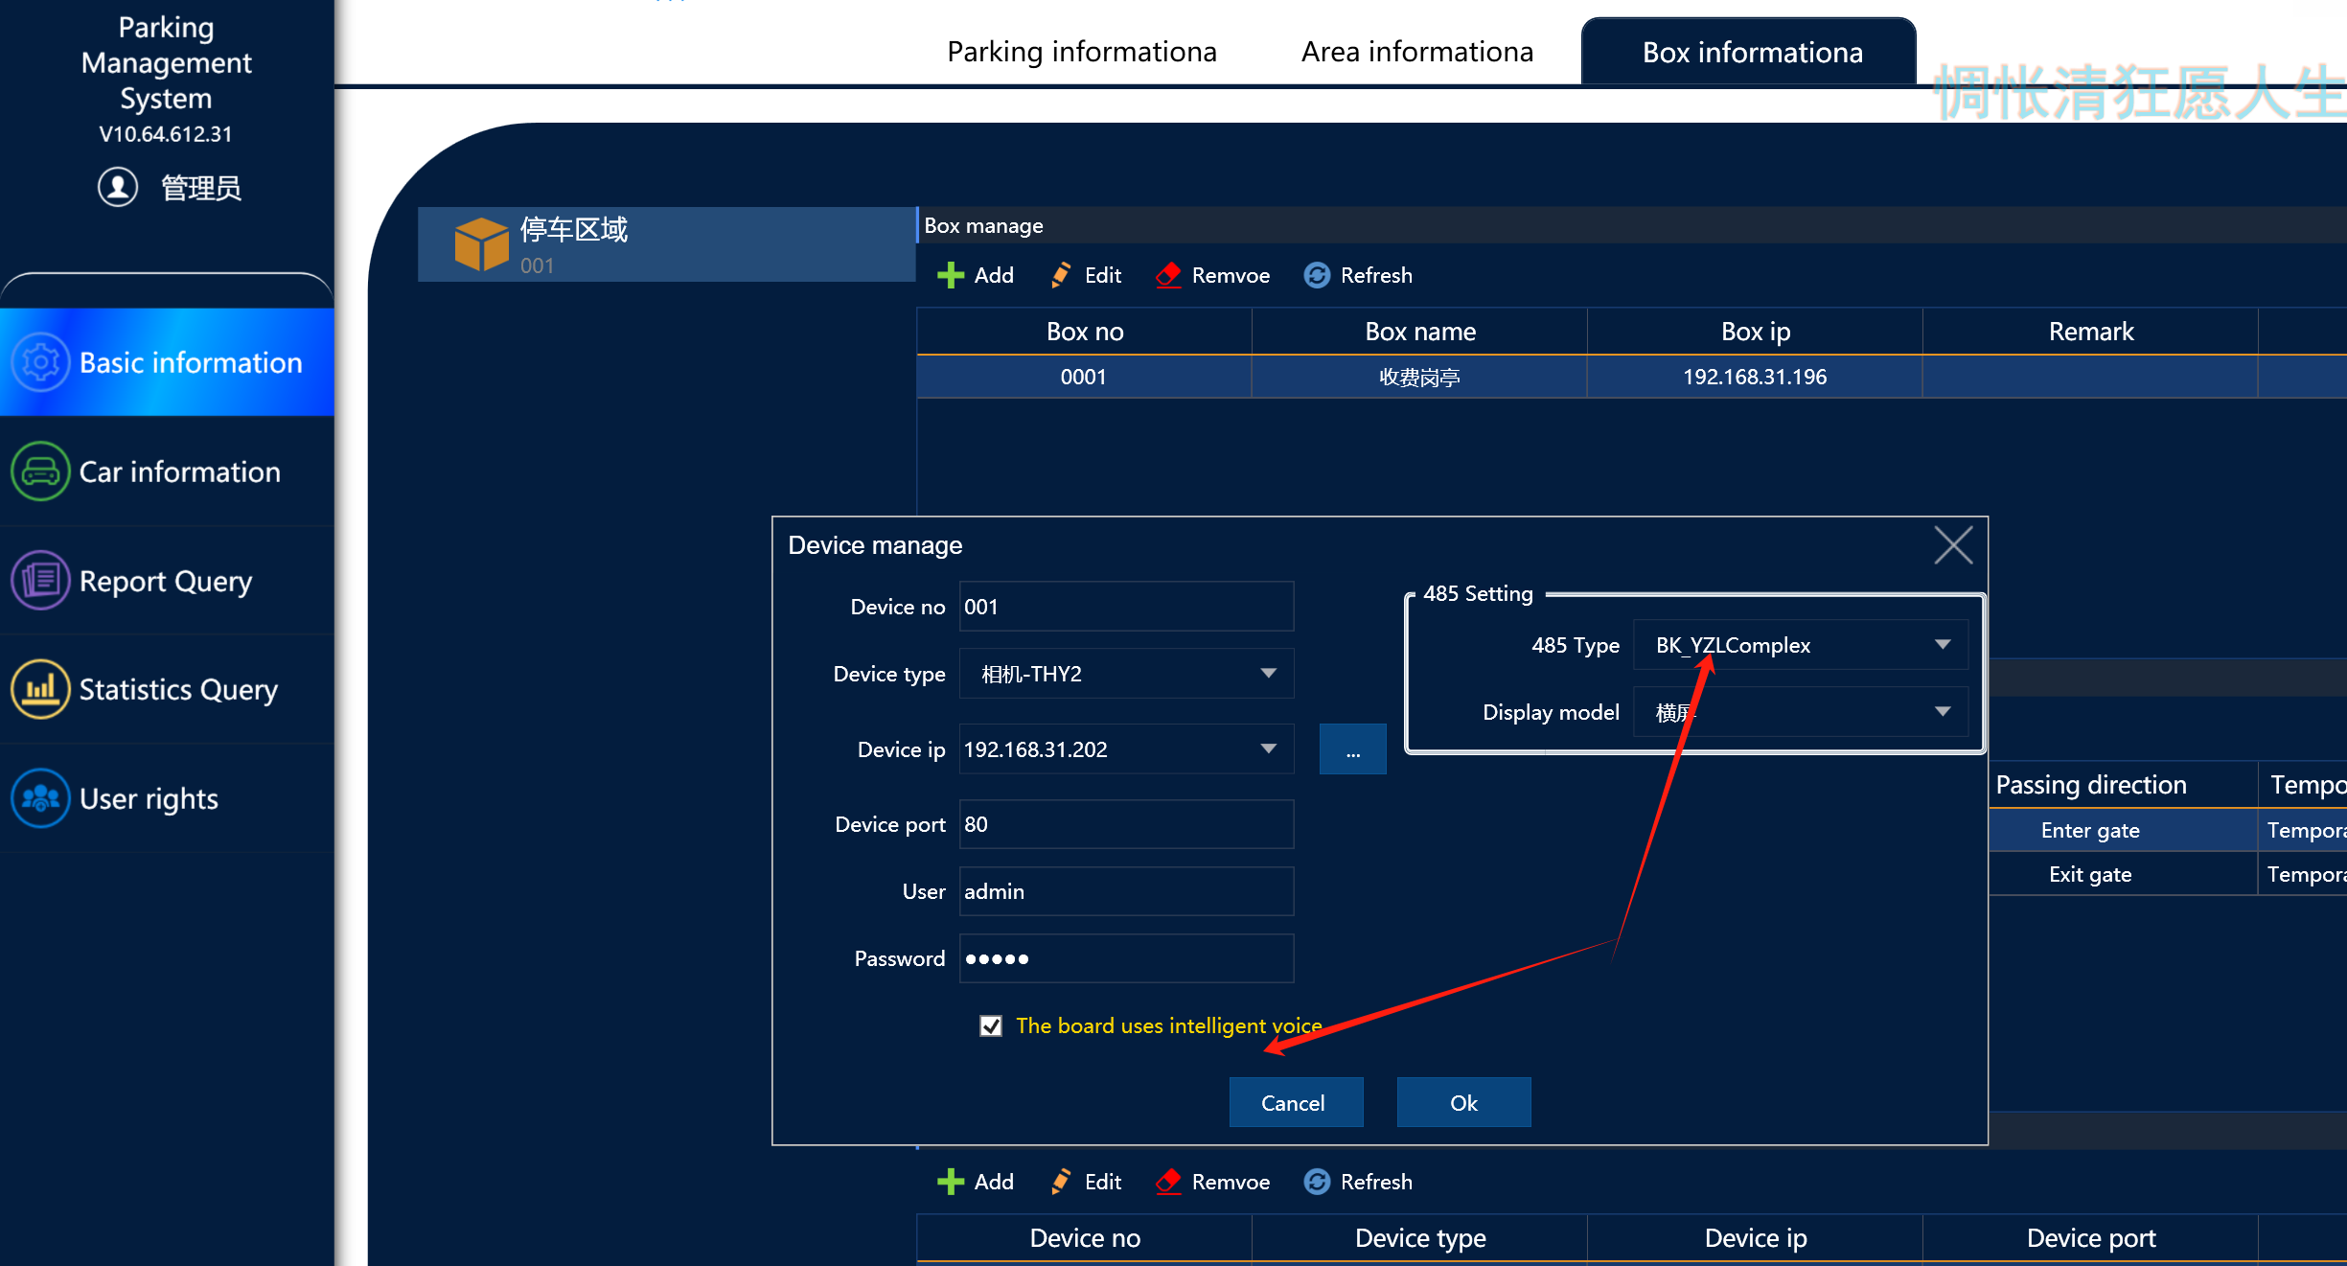Viewport: 2347px width, 1266px height.
Task: Select the 'Enter gate' row
Action: pyautogui.click(x=2168, y=830)
